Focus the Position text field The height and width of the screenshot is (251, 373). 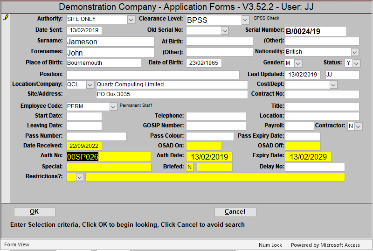pyautogui.click(x=152, y=75)
